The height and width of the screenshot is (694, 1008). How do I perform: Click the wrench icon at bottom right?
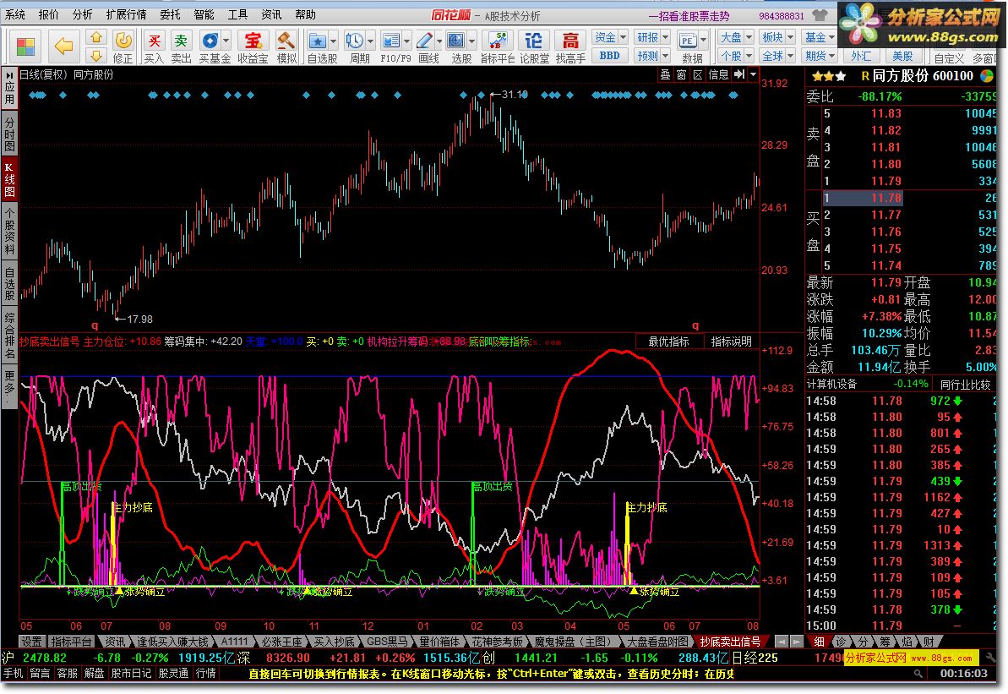pyautogui.click(x=990, y=658)
